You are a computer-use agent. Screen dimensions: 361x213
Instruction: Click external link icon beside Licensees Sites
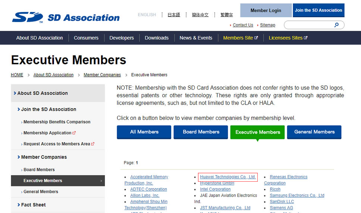pos(306,38)
